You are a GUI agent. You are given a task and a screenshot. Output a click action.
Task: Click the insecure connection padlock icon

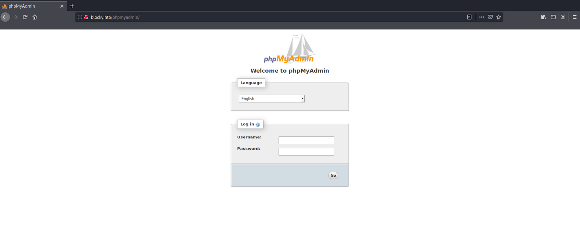(86, 17)
